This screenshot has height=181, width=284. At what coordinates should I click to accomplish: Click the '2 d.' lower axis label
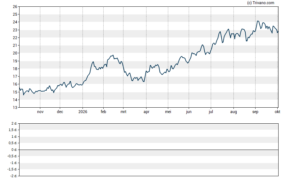(14, 124)
